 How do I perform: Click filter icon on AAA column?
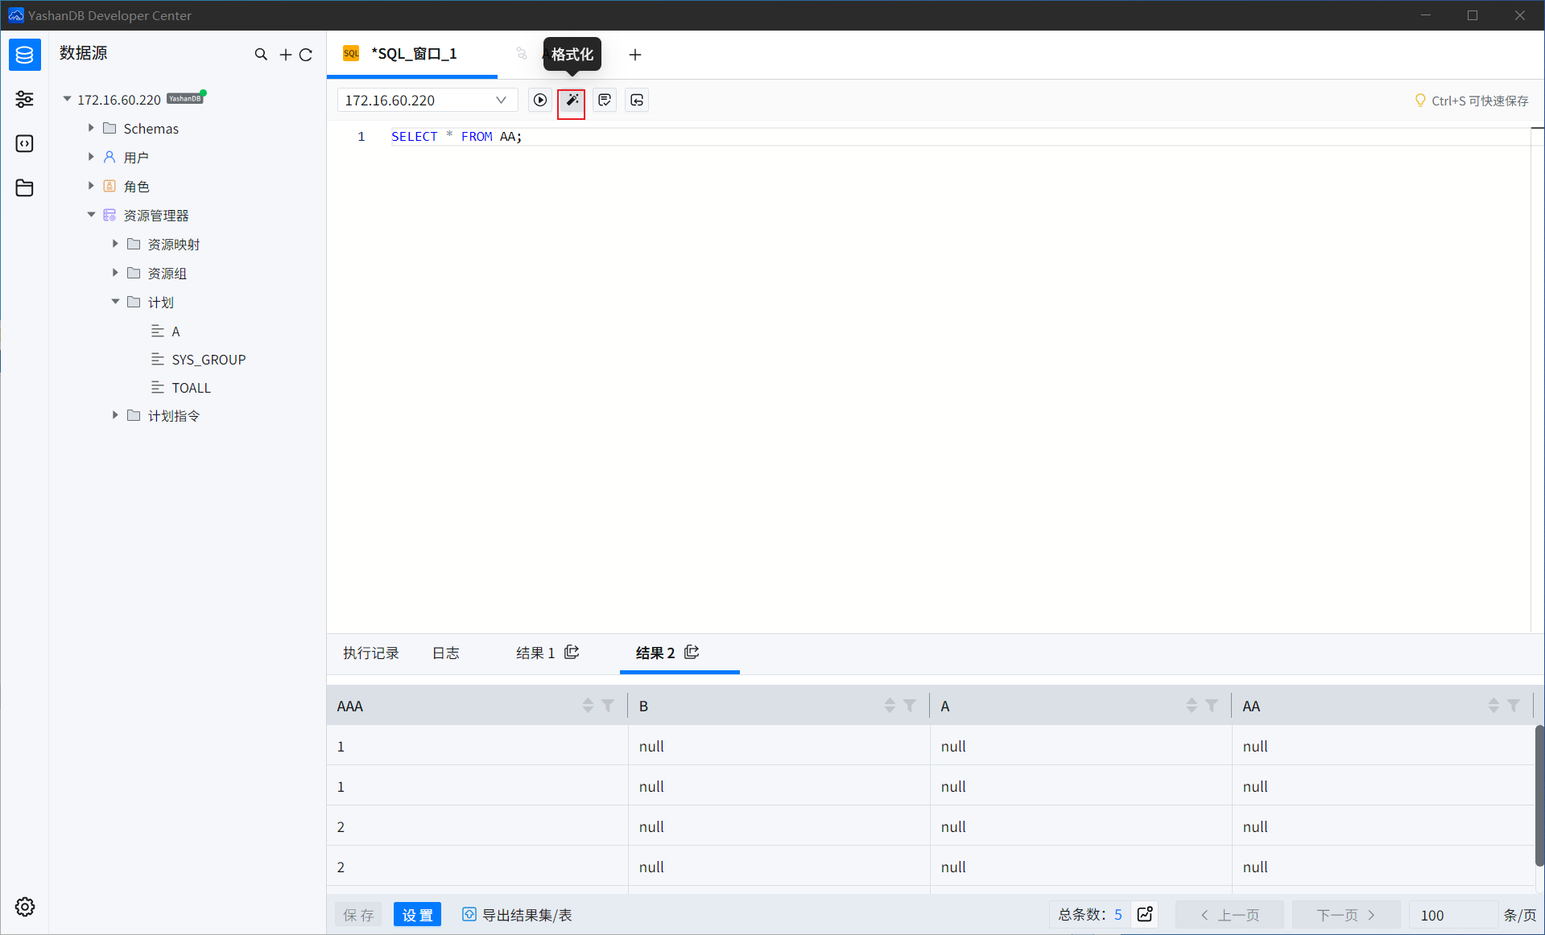[608, 706]
